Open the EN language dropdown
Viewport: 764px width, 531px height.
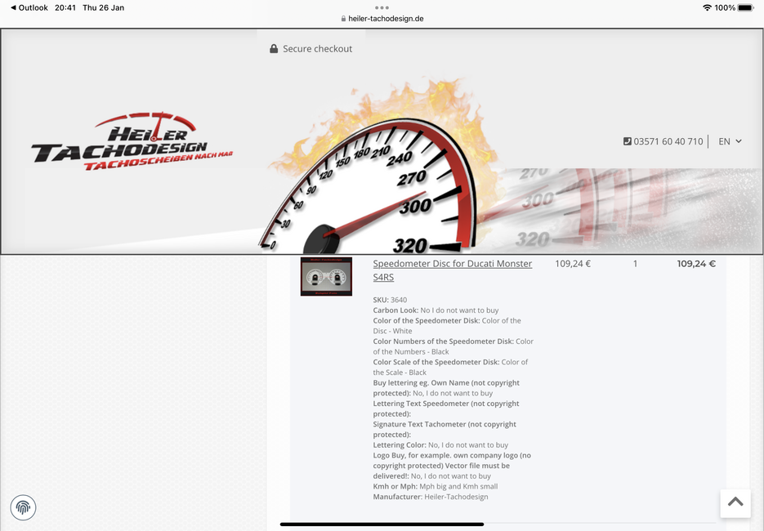730,141
